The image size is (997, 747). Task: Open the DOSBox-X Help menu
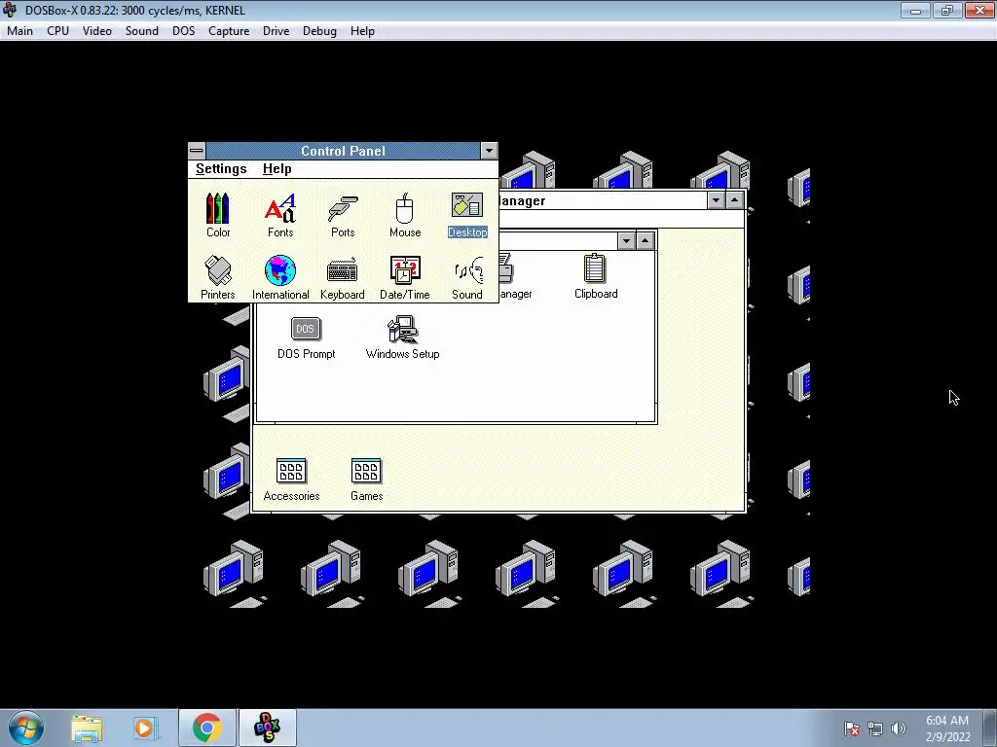(x=362, y=31)
